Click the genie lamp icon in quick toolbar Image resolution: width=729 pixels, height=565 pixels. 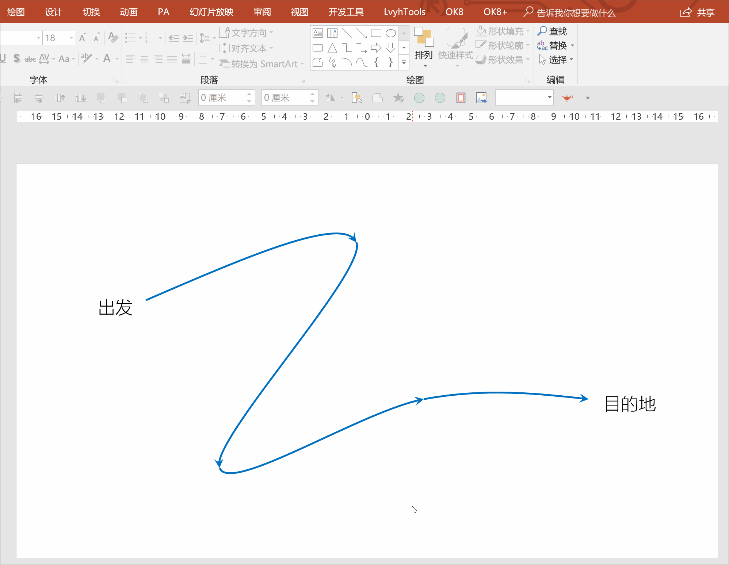[567, 98]
